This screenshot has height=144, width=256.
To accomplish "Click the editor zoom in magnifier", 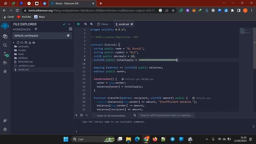I will 92,24.
